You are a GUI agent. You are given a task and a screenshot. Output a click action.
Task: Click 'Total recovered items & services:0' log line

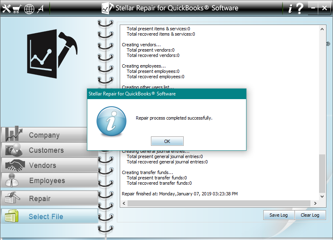click(161, 34)
